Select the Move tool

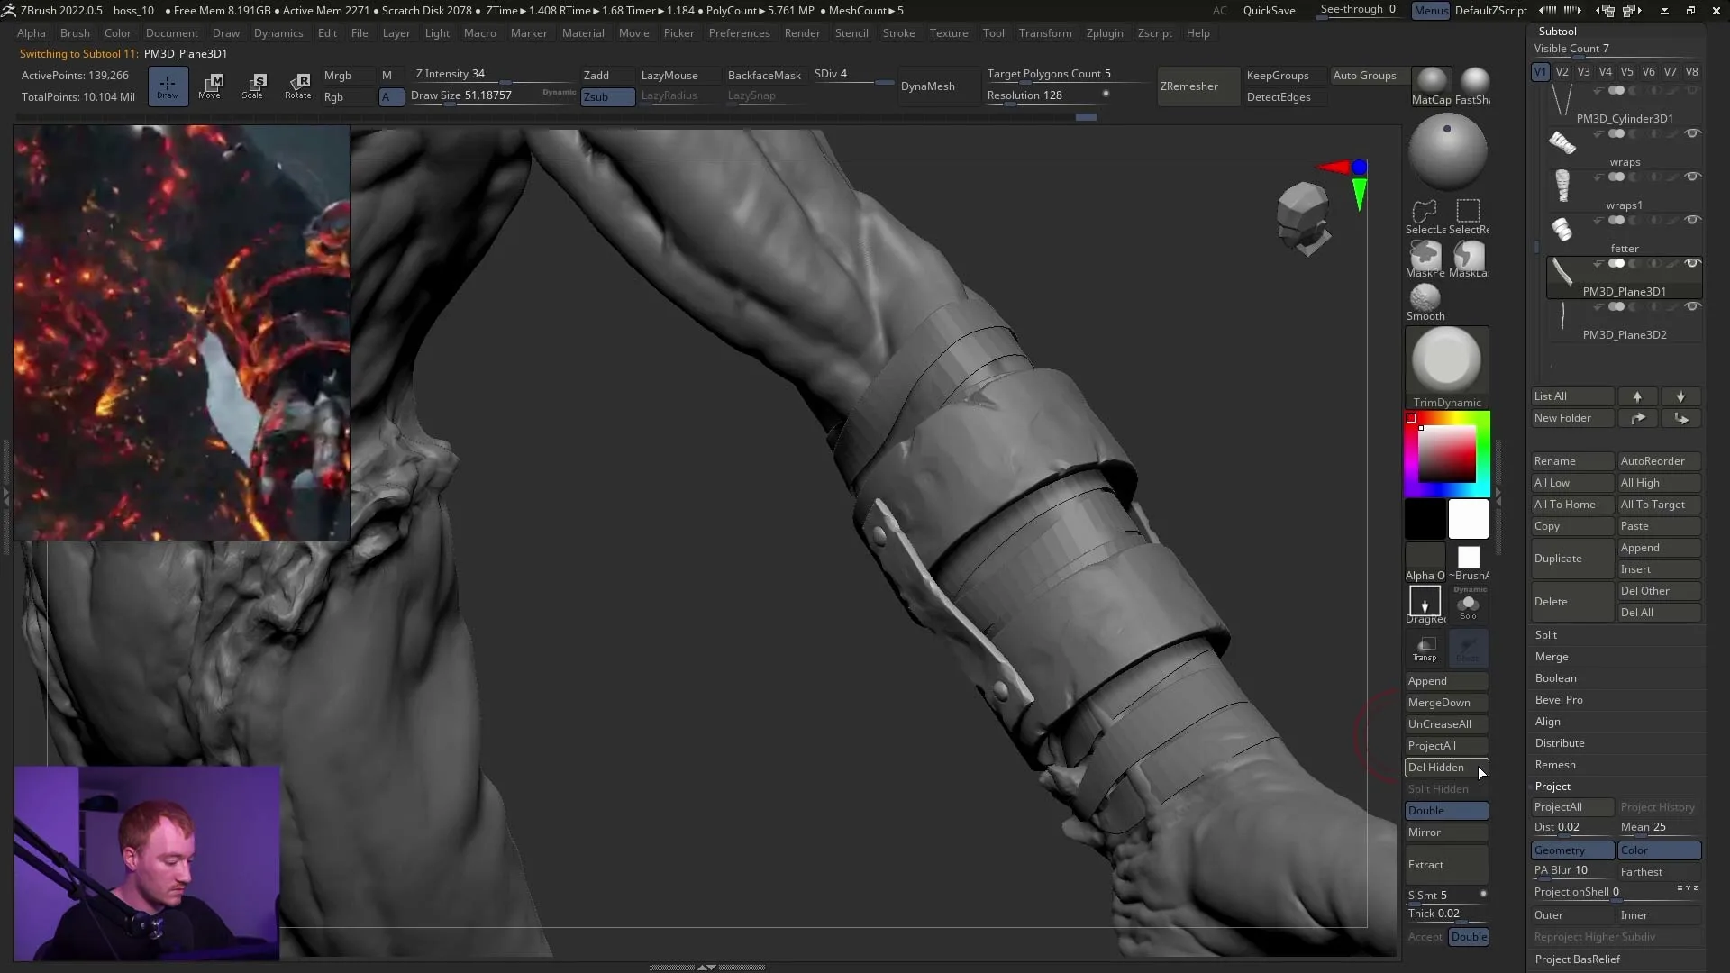[212, 86]
